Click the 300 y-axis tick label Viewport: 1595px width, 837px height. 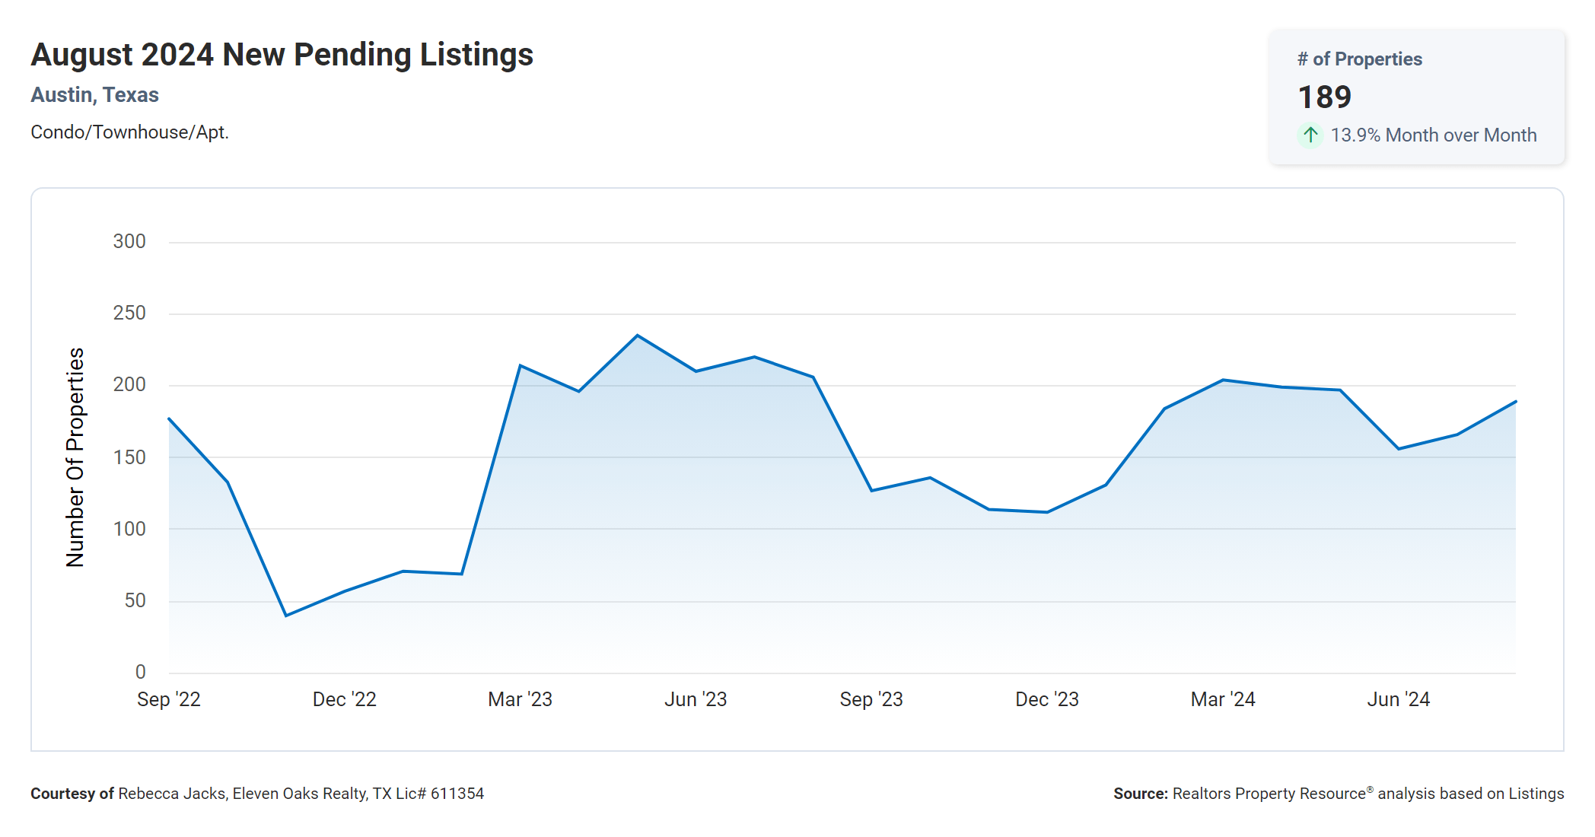coord(129,242)
